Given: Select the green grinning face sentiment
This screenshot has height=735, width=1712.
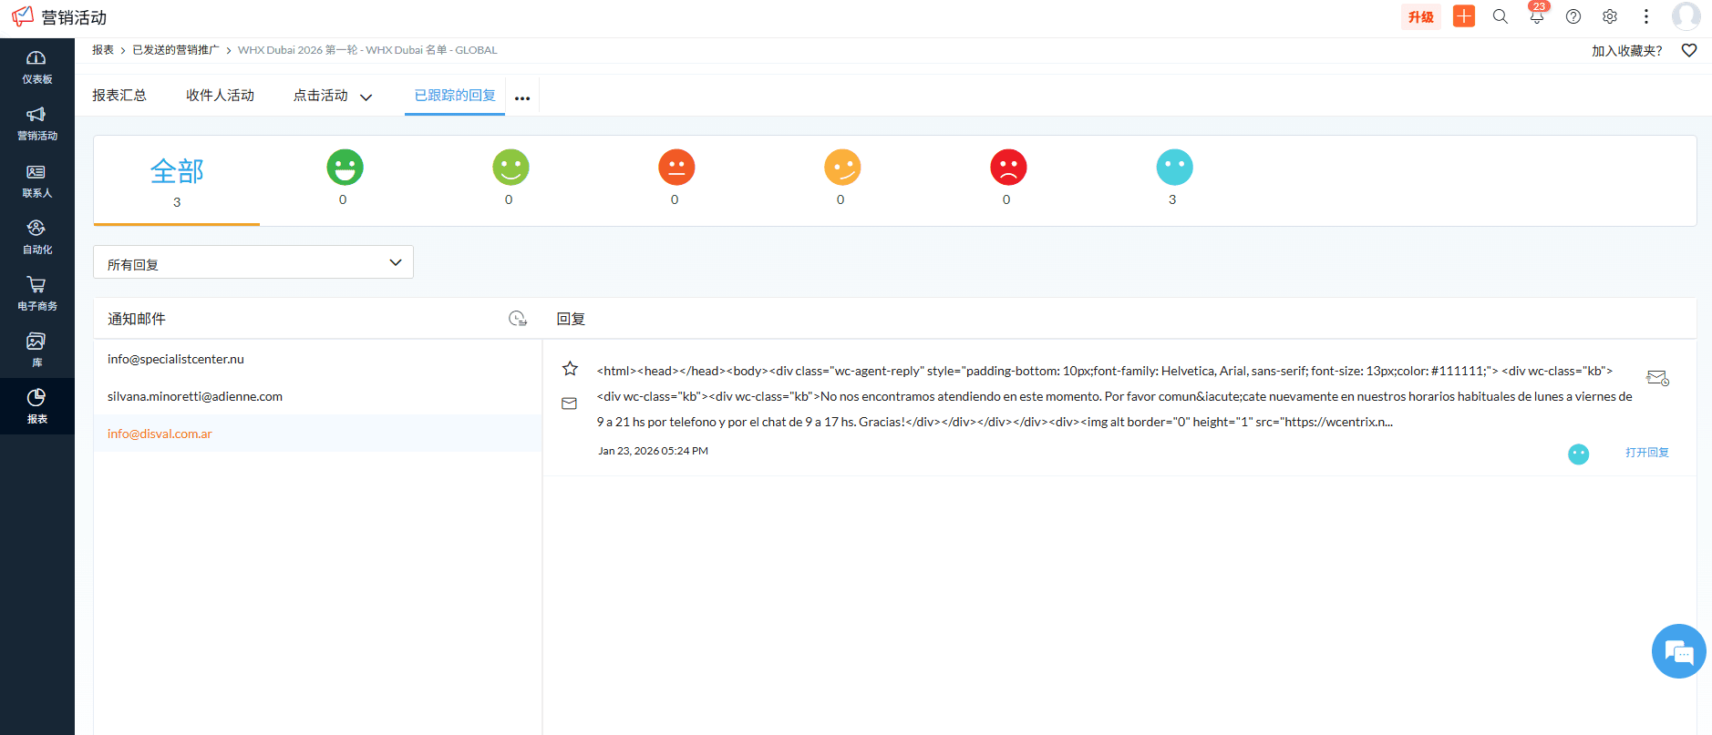Looking at the screenshot, I should coord(345,168).
